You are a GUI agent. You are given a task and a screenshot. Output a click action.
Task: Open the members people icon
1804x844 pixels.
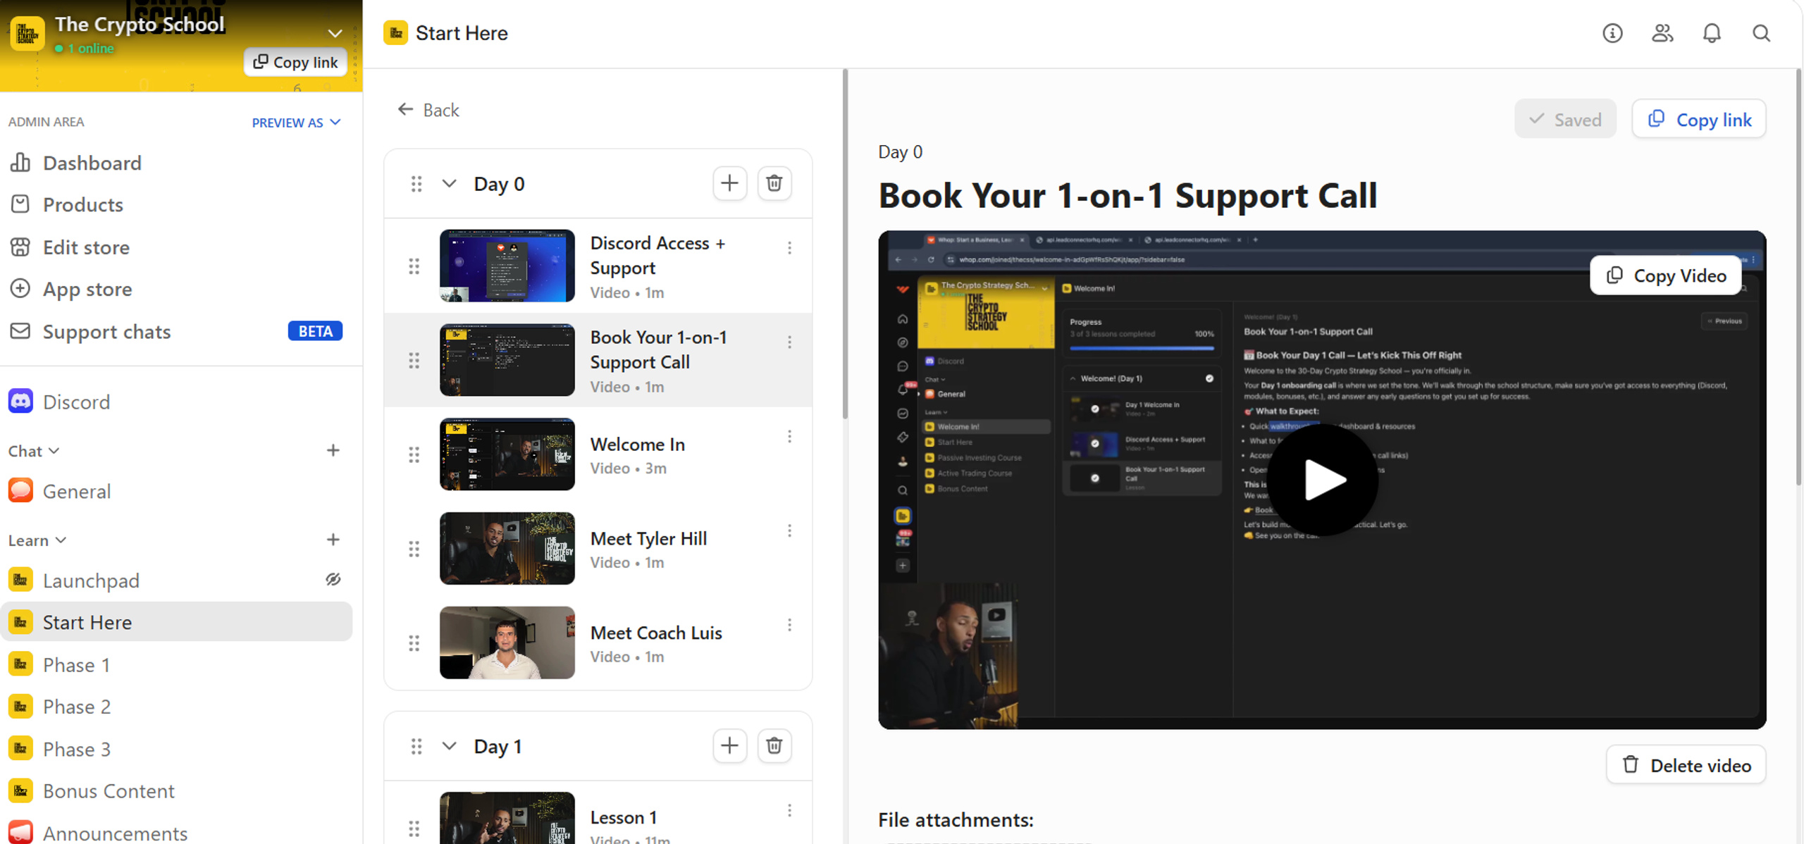pyautogui.click(x=1662, y=33)
